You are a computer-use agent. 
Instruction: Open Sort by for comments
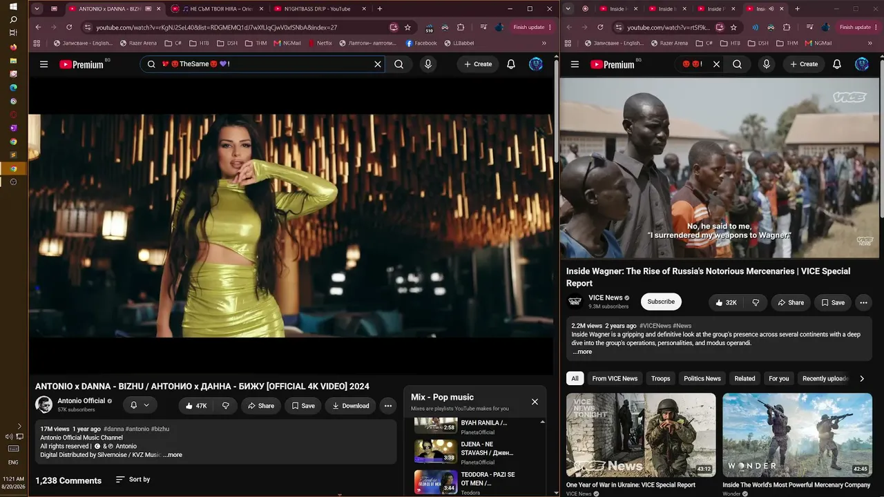tap(133, 479)
